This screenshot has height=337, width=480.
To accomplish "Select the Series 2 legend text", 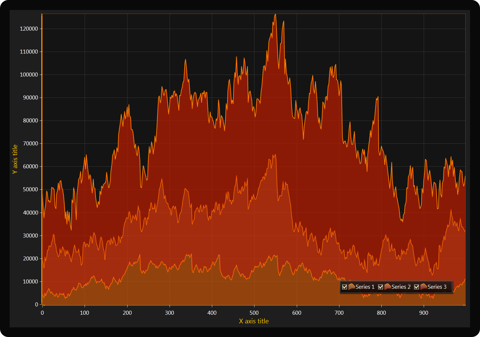I will (x=401, y=287).
